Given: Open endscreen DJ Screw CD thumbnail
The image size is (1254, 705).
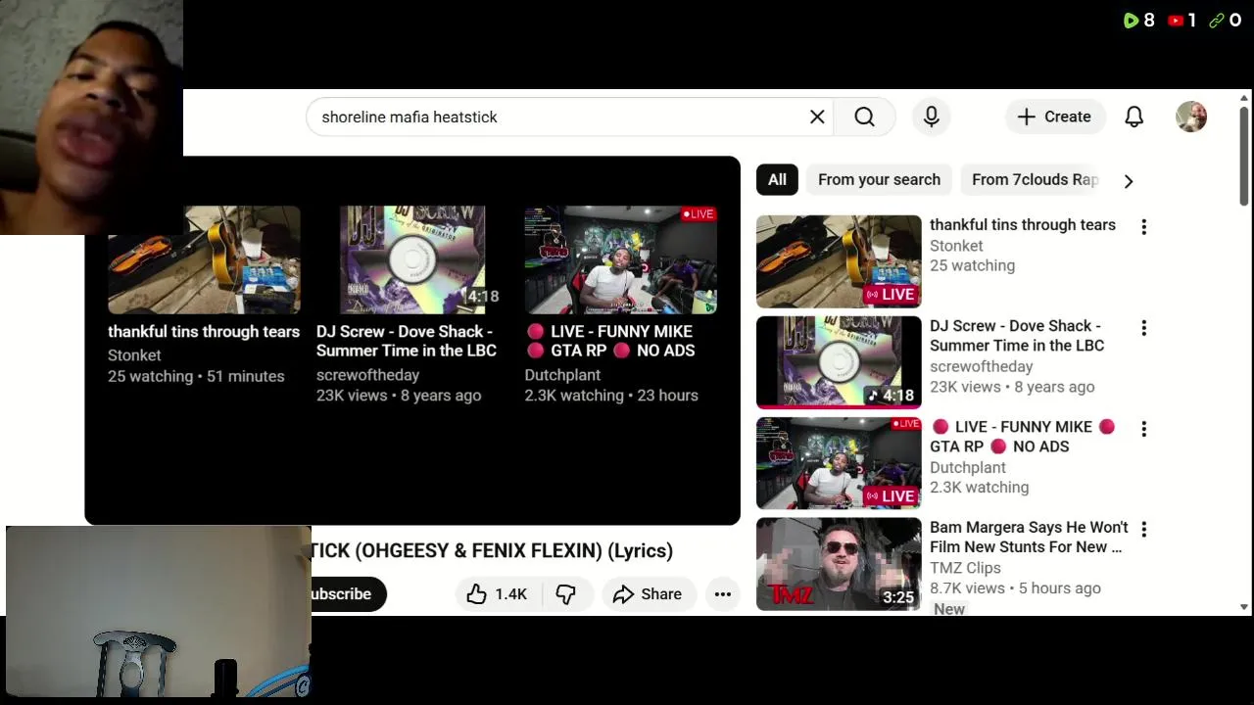Looking at the screenshot, I should coord(412,259).
